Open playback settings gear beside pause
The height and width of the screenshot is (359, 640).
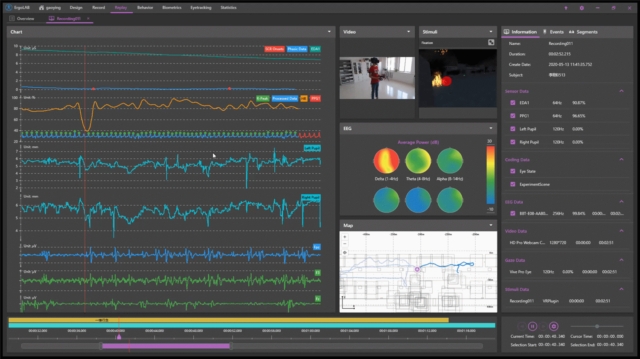[x=554, y=327]
